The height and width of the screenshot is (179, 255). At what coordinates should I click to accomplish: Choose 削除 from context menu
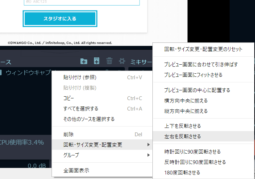pyautogui.click(x=103, y=134)
